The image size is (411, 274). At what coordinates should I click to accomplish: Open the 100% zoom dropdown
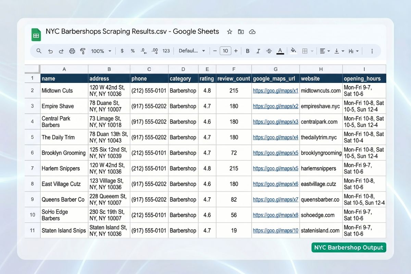tap(101, 51)
